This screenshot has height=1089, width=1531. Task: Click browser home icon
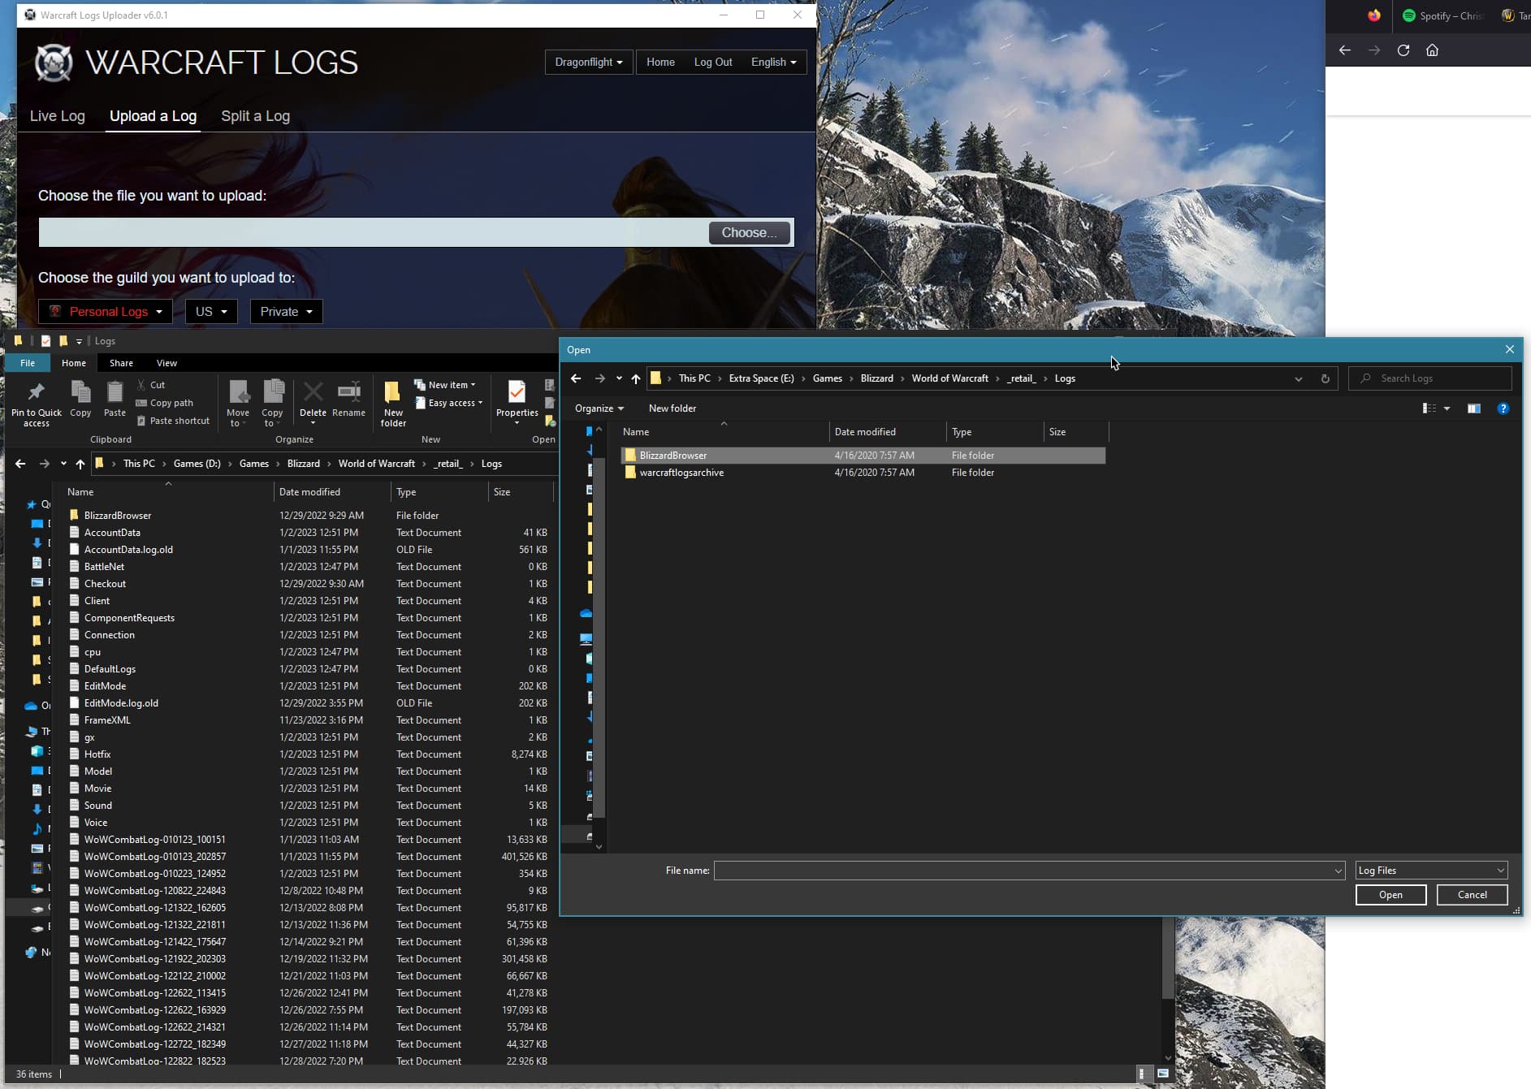1432,50
